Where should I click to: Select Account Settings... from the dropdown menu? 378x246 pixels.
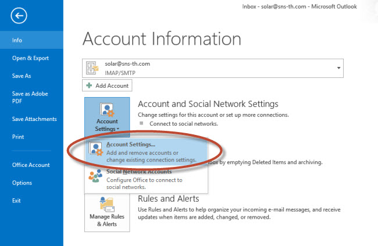tap(147, 152)
